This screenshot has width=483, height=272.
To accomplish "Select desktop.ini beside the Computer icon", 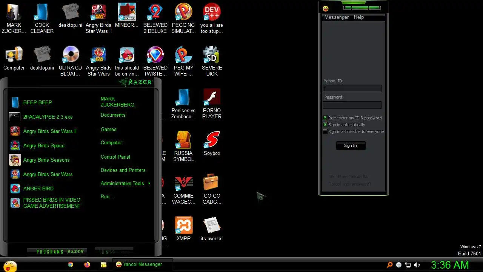I will (x=42, y=59).
